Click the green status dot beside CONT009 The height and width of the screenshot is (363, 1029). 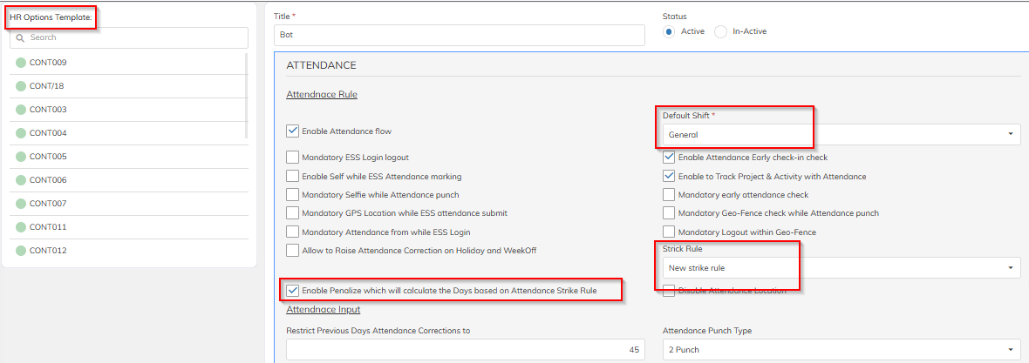pos(21,63)
